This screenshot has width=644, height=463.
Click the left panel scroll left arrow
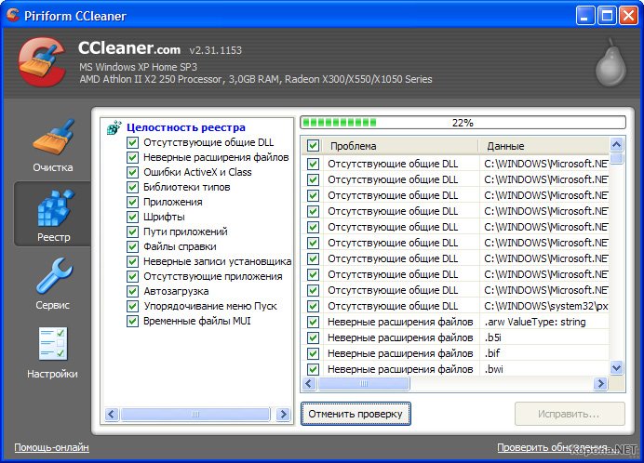[x=112, y=414]
